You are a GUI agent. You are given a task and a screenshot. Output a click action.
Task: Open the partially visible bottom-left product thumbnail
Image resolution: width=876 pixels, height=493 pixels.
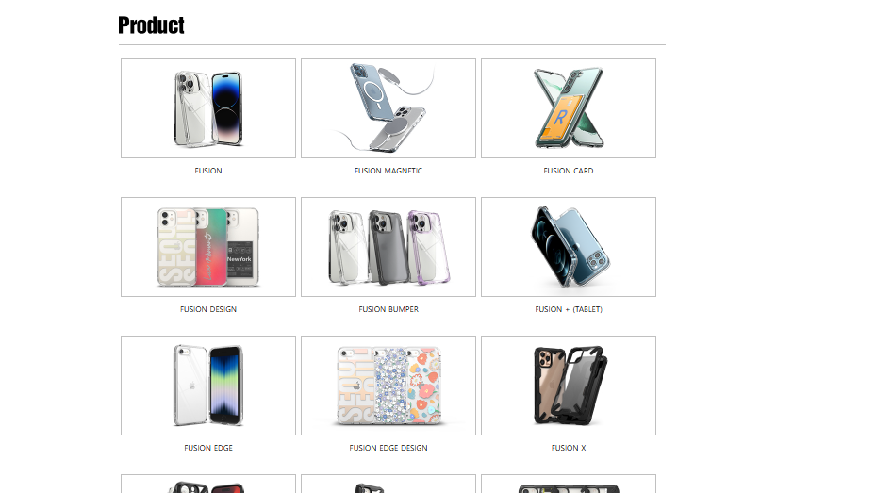coord(208,485)
